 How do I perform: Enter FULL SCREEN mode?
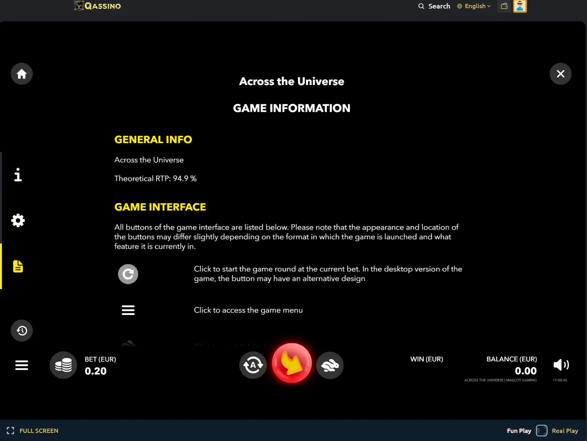(33, 431)
